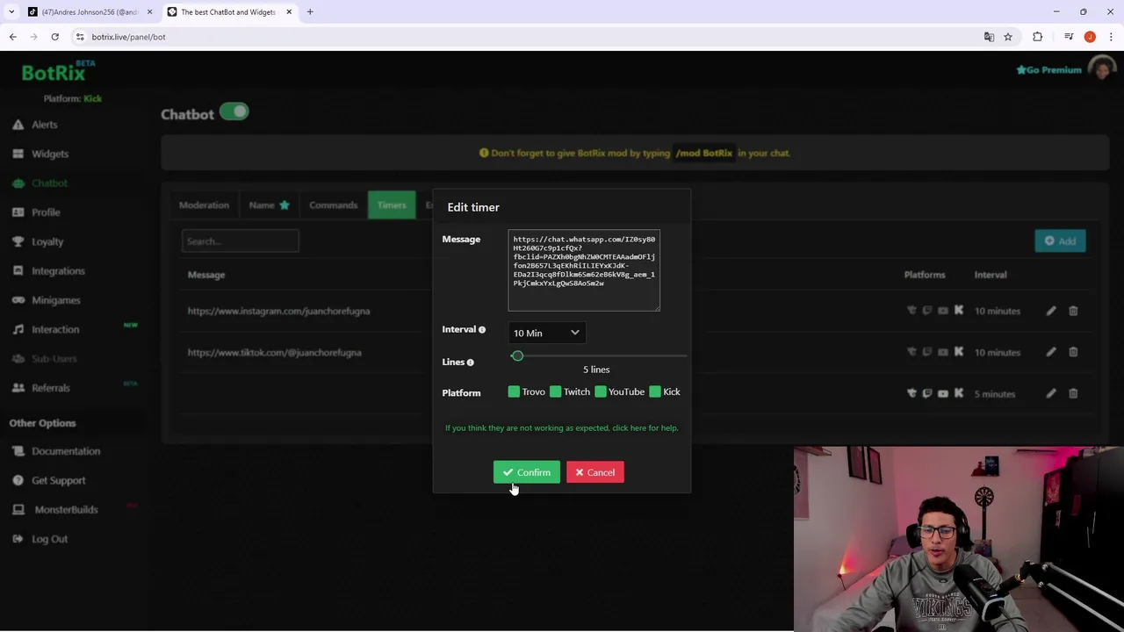1124x632 pixels.
Task: Click the Add timer button
Action: pyautogui.click(x=1060, y=241)
